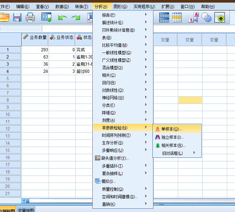Click the overlapping circles toolbar icon
The image size is (235, 212).
pyautogui.click(x=206, y=17)
